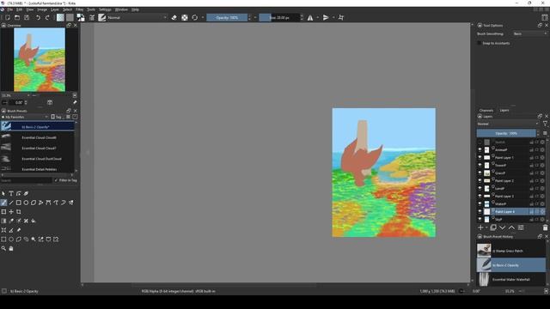Click the Reload original preset icon

click(x=195, y=17)
